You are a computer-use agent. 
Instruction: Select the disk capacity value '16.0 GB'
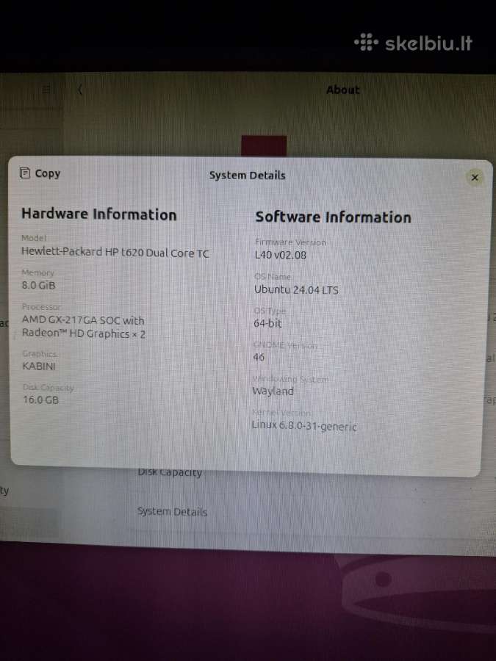[40, 400]
